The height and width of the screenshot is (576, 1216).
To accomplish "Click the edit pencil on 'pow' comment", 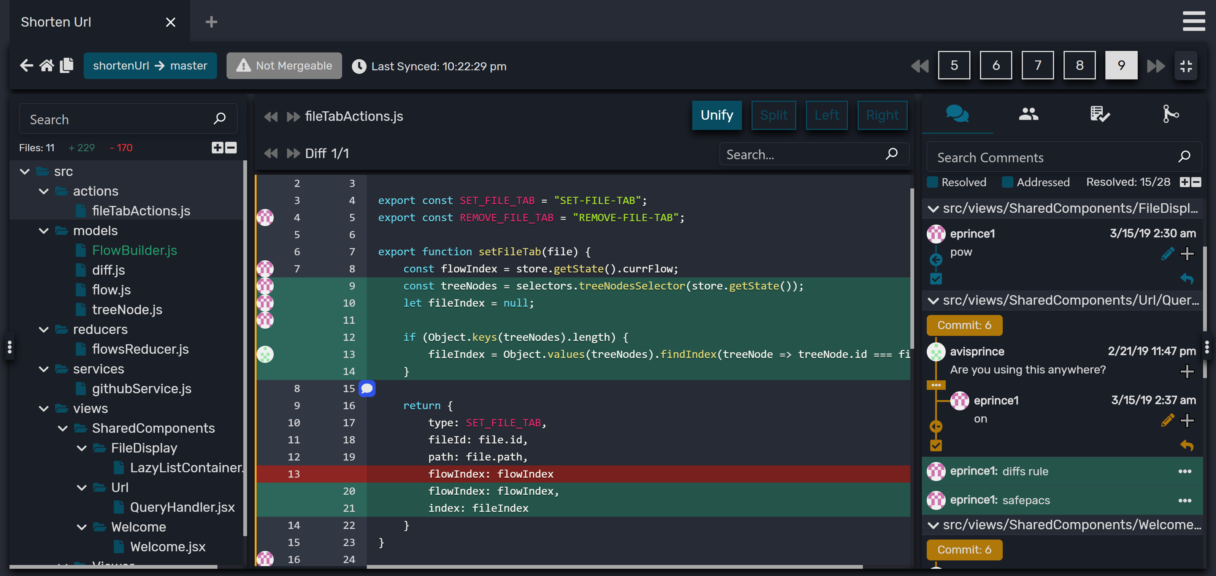I will click(x=1167, y=254).
